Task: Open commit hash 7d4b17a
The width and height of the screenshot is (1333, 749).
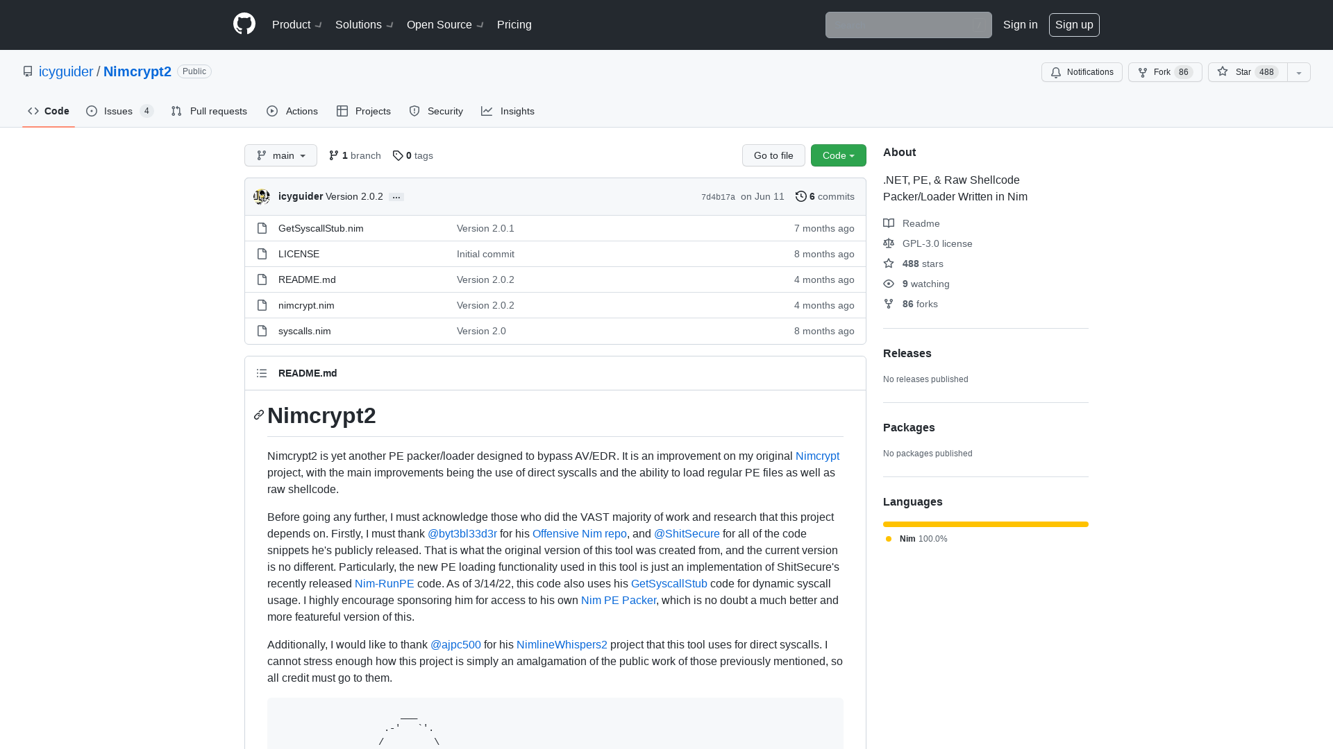Action: 718,198
